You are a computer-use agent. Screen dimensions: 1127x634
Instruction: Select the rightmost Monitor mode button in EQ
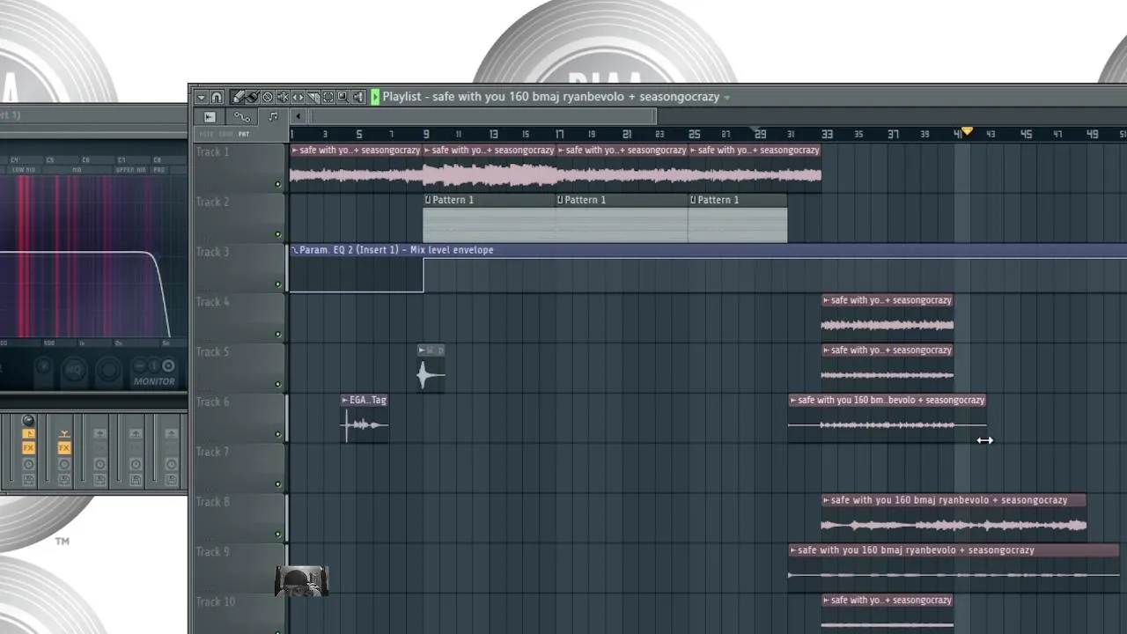(168, 365)
